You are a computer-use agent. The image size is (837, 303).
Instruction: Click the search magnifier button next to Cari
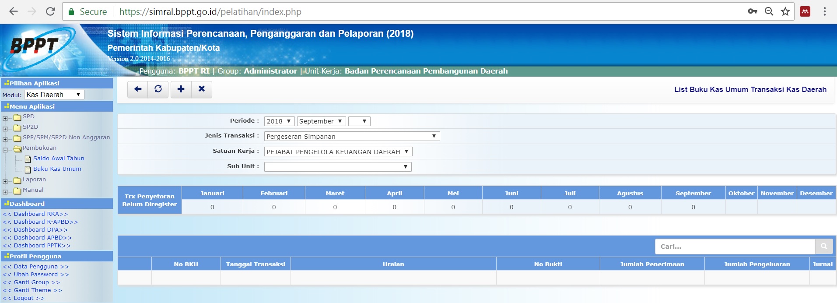point(824,247)
